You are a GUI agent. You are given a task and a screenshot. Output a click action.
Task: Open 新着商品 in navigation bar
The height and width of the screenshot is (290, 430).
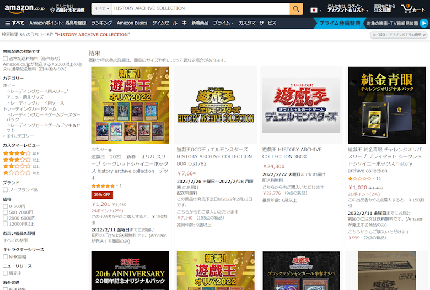tap(200, 23)
